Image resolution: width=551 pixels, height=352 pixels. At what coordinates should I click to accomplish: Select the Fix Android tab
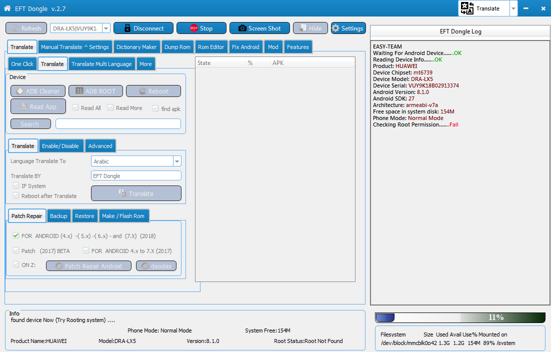point(245,47)
